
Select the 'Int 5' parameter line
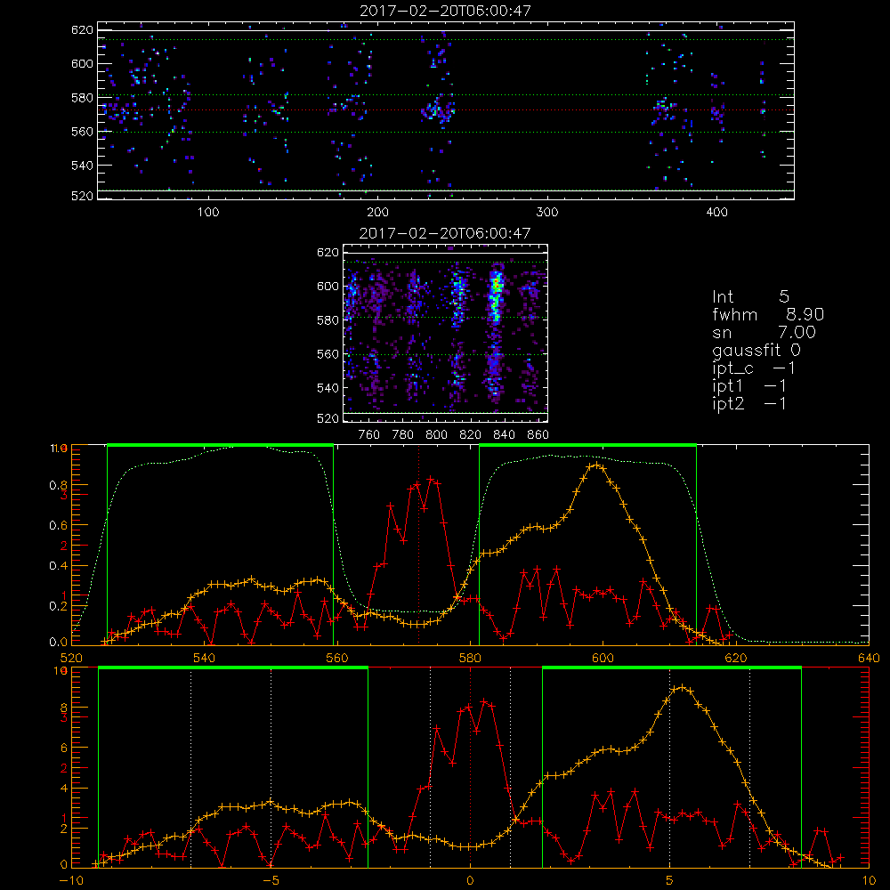(750, 297)
